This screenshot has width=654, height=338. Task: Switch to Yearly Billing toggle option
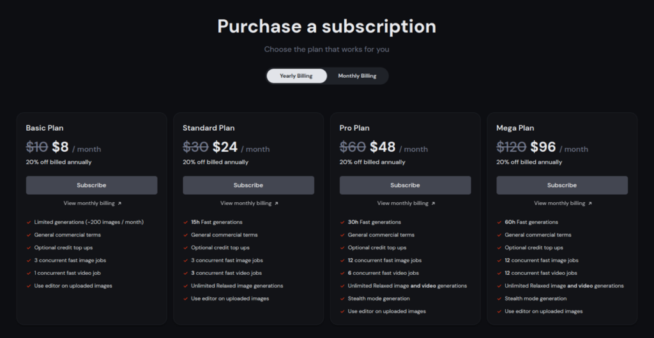pyautogui.click(x=296, y=76)
